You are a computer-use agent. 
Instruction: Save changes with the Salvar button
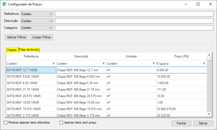tap(203, 123)
